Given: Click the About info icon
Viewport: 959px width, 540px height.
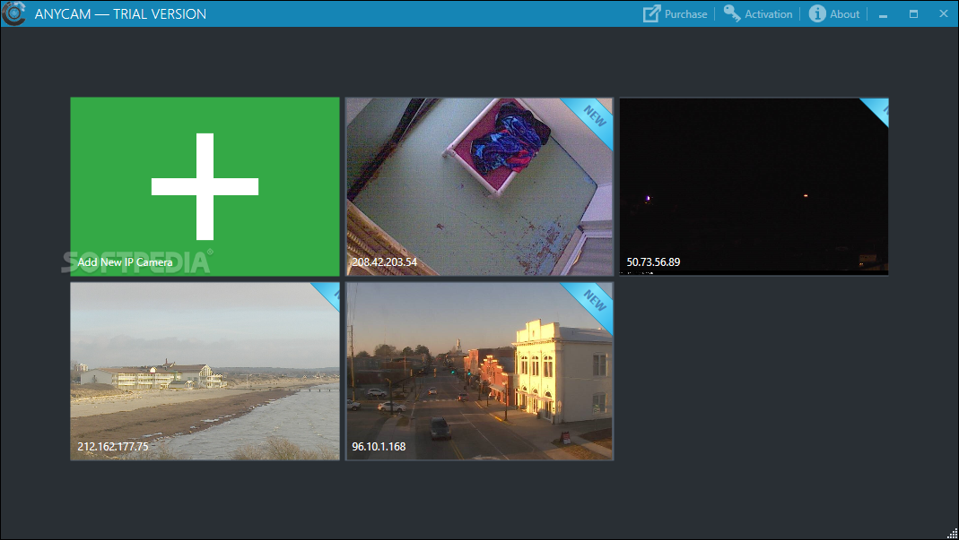Looking at the screenshot, I should [817, 13].
